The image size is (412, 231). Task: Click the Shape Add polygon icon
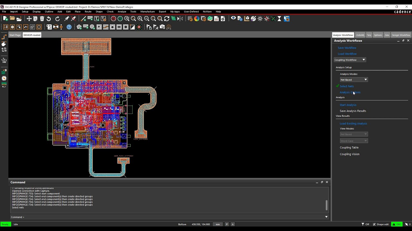[79, 27]
